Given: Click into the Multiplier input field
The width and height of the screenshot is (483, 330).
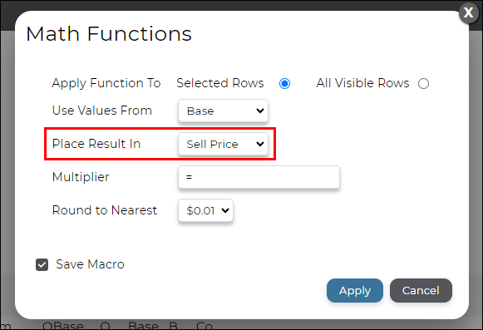Looking at the screenshot, I should pos(259,177).
